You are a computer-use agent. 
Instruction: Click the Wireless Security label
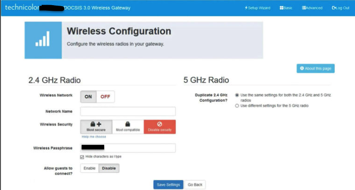[56, 124]
